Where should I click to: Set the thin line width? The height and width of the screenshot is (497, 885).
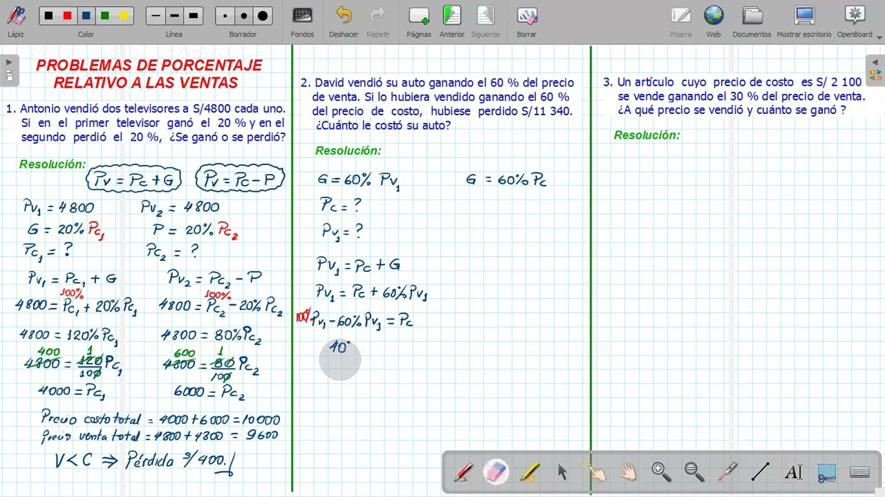tap(156, 16)
